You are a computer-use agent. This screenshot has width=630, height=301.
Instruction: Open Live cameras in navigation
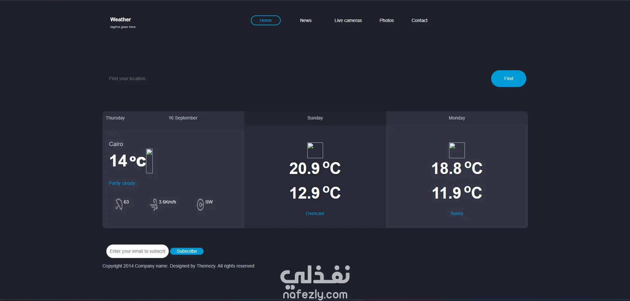point(348,20)
